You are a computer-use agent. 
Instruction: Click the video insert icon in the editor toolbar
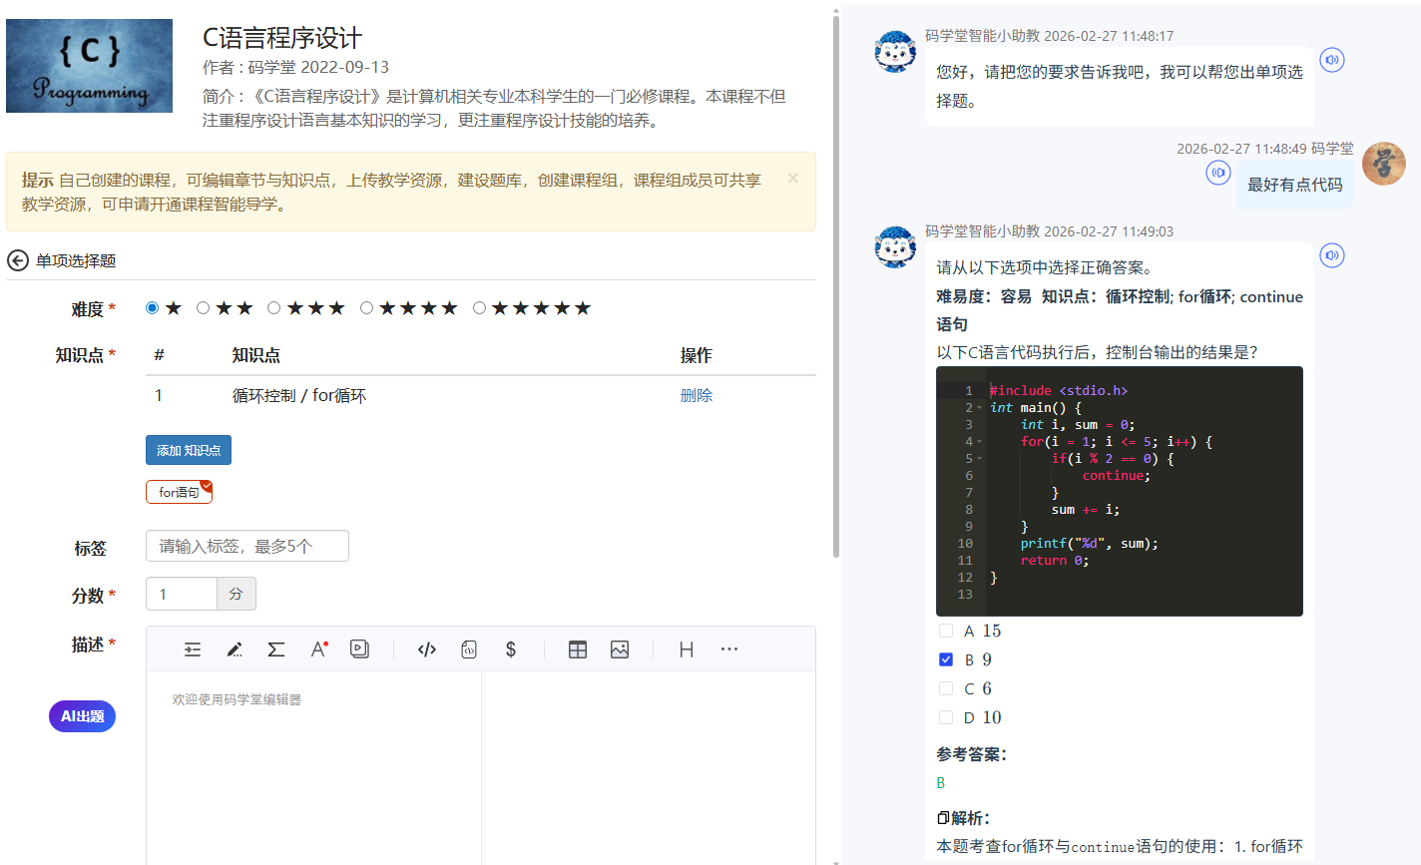pyautogui.click(x=360, y=649)
